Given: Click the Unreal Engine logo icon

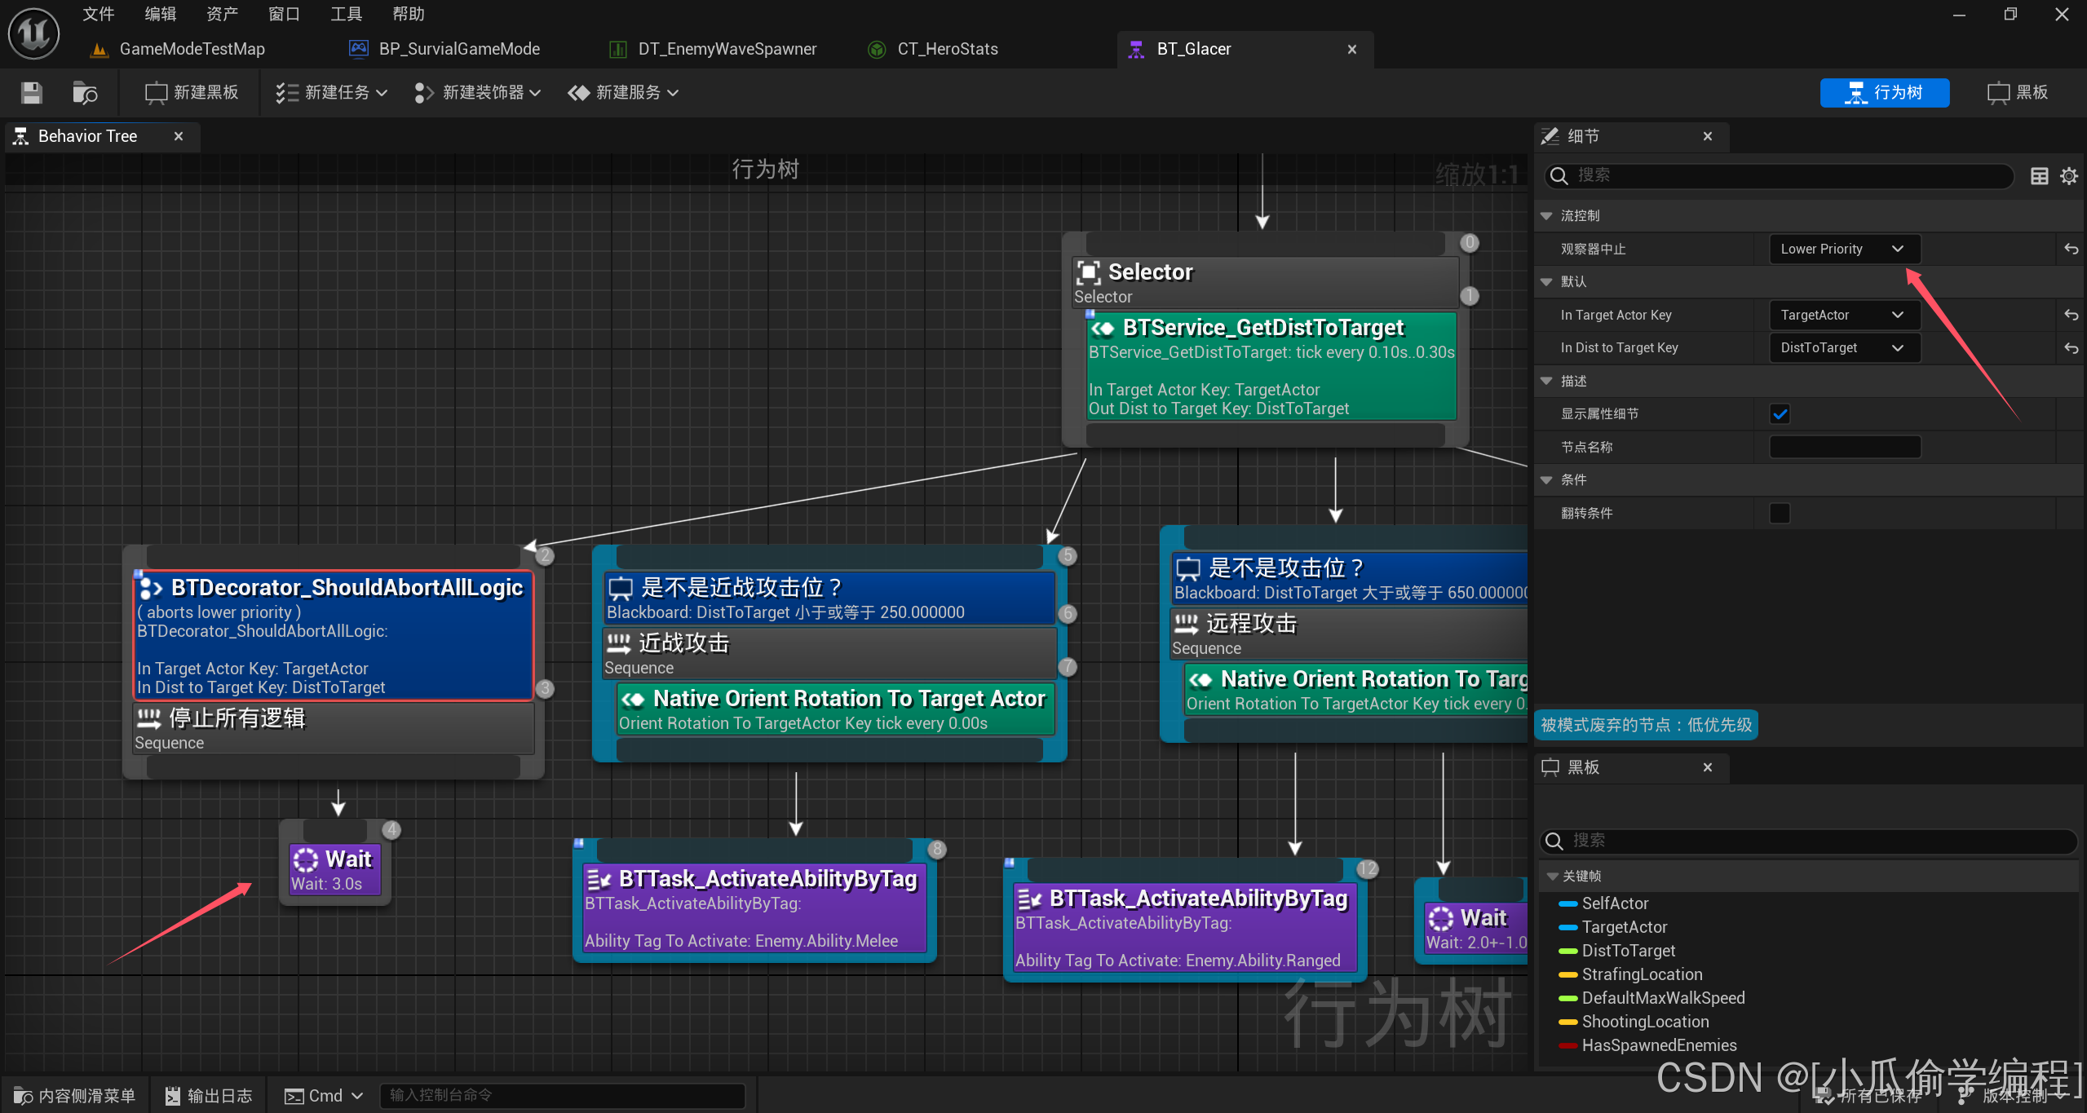Looking at the screenshot, I should (x=33, y=33).
